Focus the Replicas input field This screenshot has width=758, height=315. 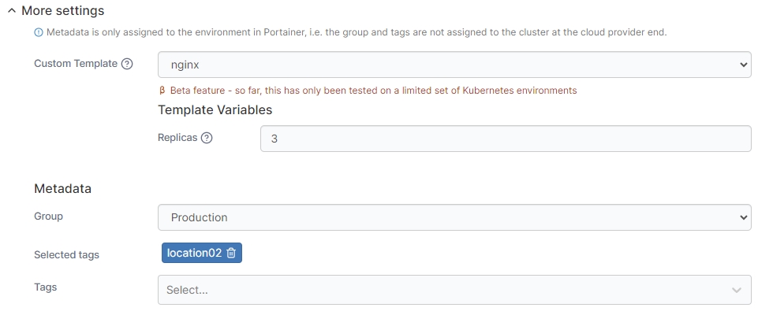pos(505,139)
